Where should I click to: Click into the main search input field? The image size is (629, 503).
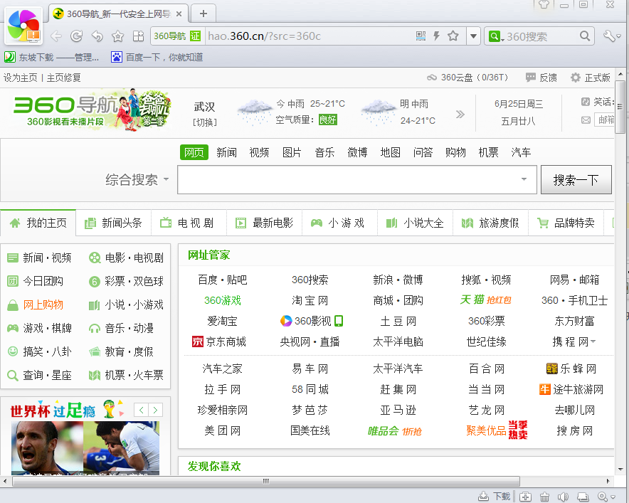349,180
